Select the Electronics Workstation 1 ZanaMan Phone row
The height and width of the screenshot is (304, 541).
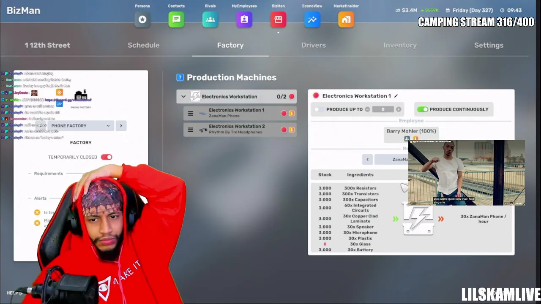pyautogui.click(x=240, y=113)
